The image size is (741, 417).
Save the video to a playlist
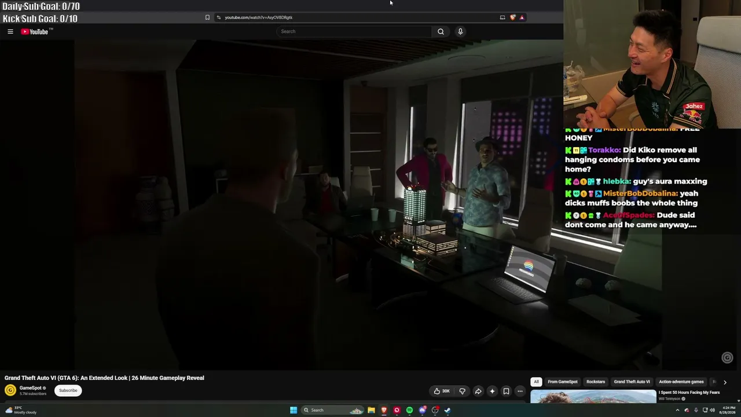click(506, 391)
